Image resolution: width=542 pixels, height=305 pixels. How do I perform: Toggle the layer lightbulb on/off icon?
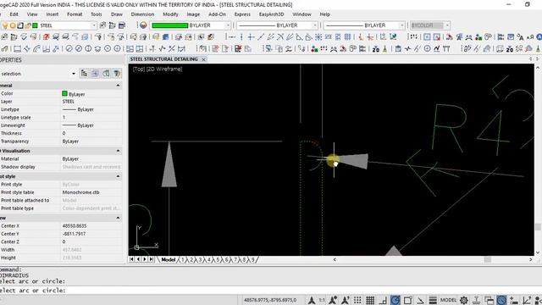5,25
